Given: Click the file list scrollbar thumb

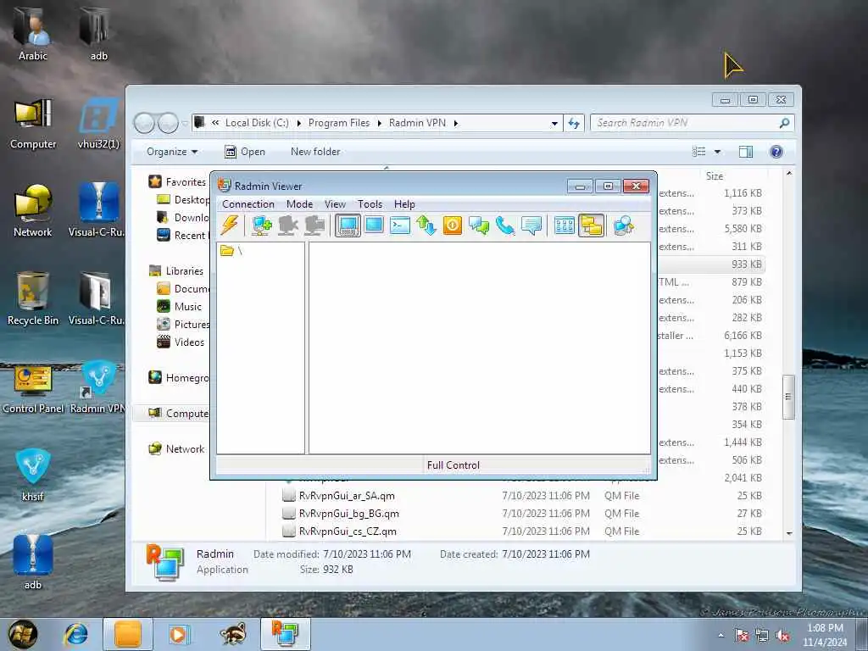Looking at the screenshot, I should pyautogui.click(x=788, y=397).
